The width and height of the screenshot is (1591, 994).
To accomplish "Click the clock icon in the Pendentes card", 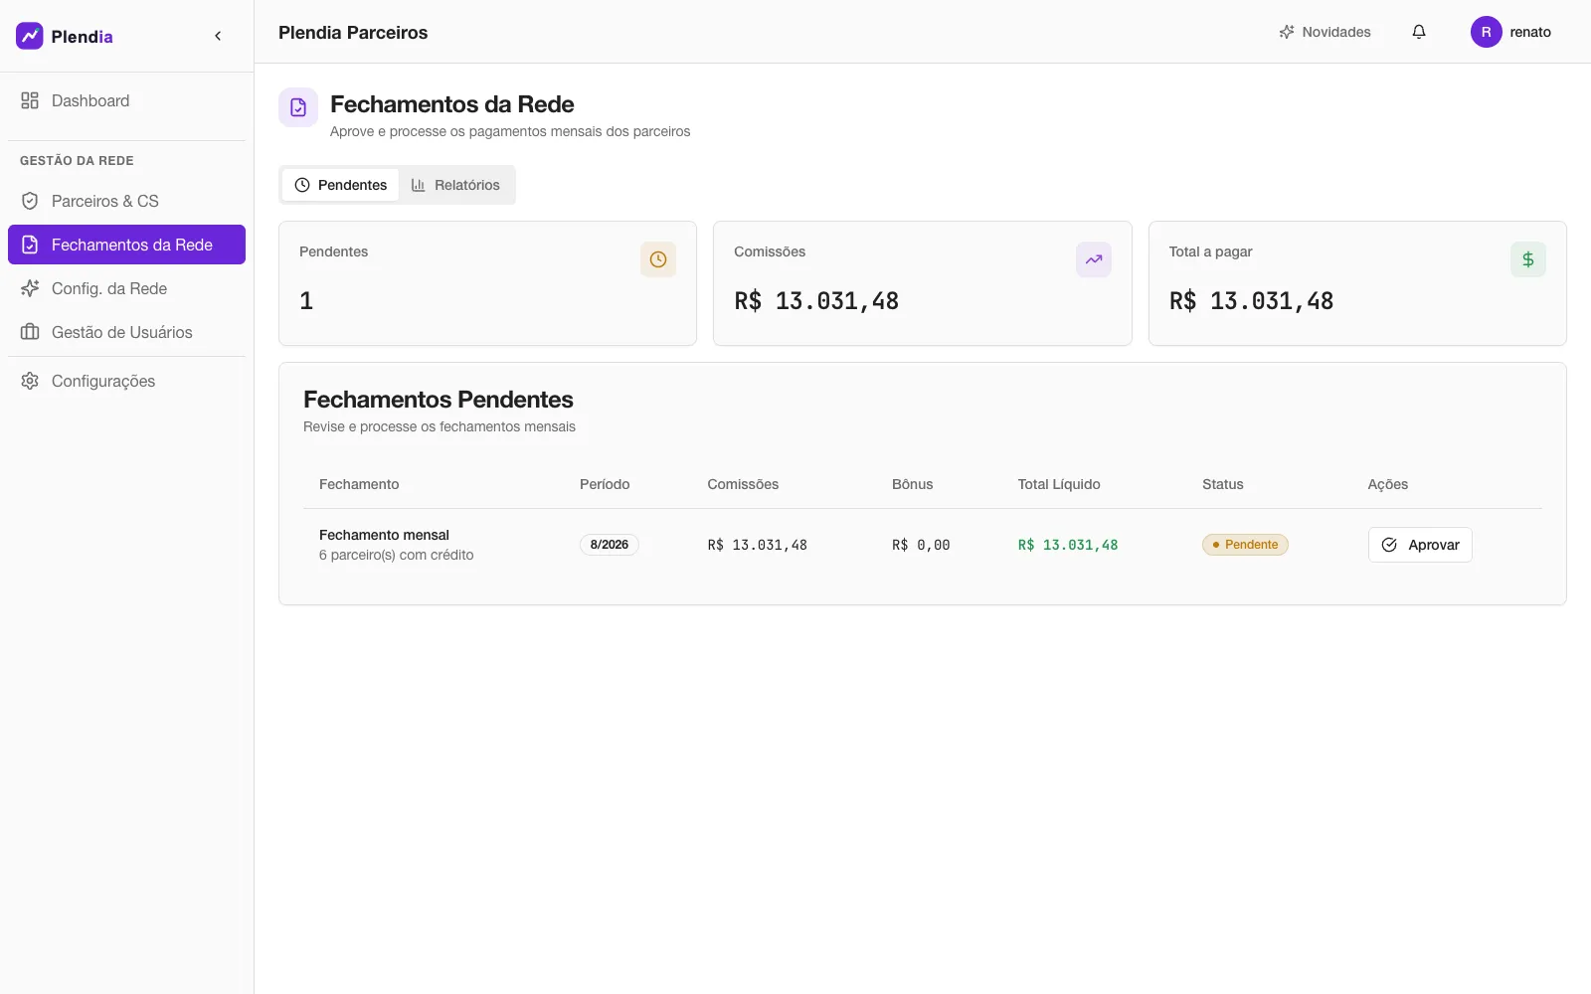I will 658,259.
